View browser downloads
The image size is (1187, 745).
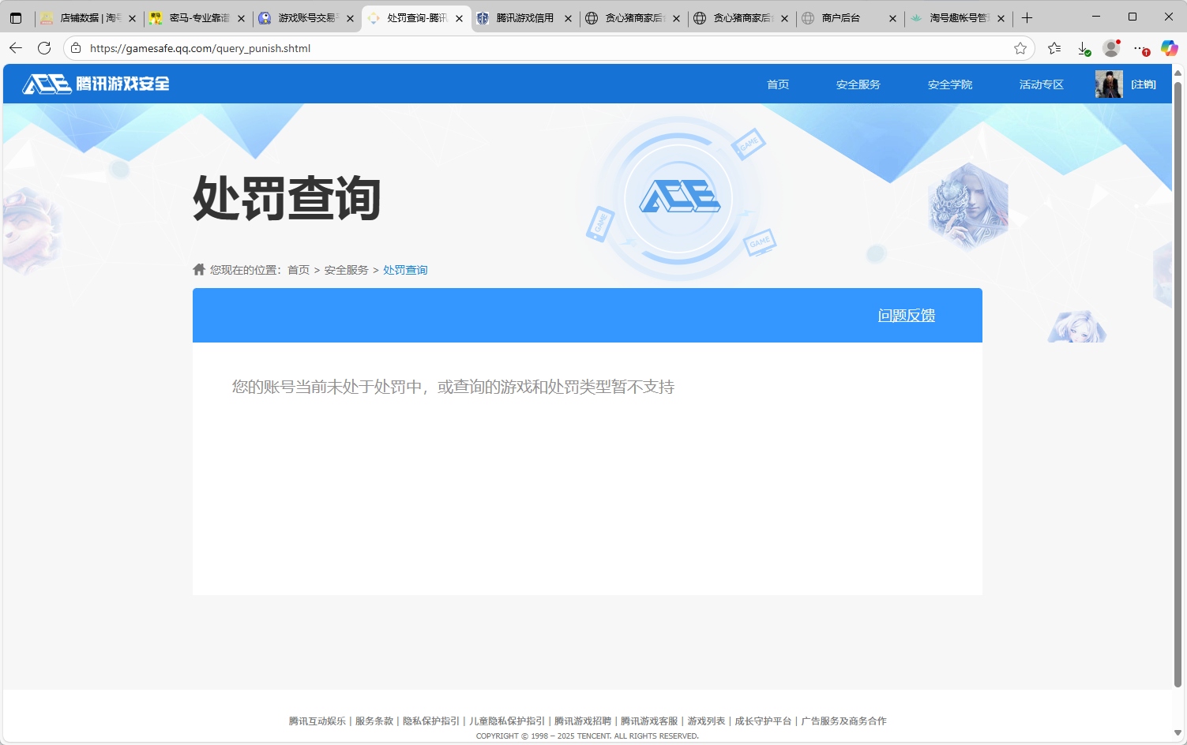[1083, 48]
